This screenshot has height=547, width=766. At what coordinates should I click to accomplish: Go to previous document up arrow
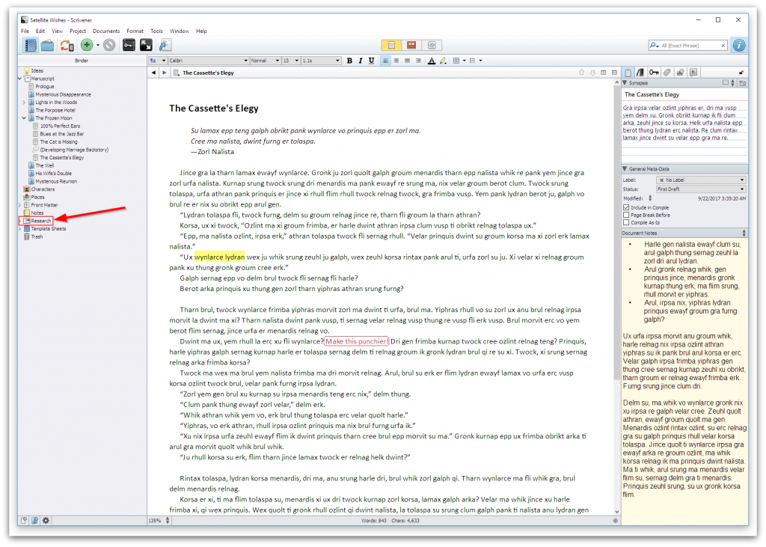click(x=581, y=73)
